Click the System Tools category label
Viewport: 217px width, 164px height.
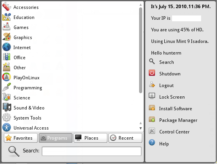coord(28,118)
